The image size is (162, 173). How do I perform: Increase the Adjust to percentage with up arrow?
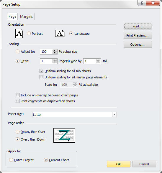pos(55,50)
